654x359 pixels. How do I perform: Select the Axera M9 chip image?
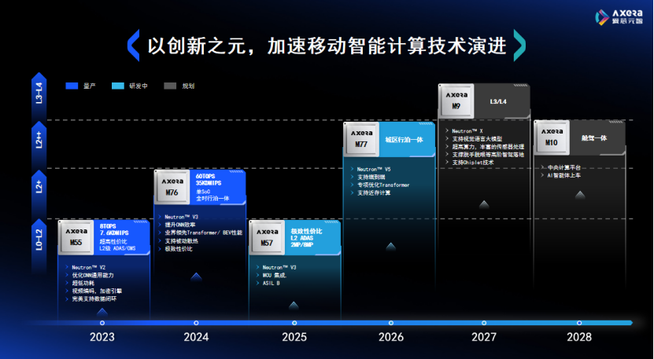pos(456,101)
